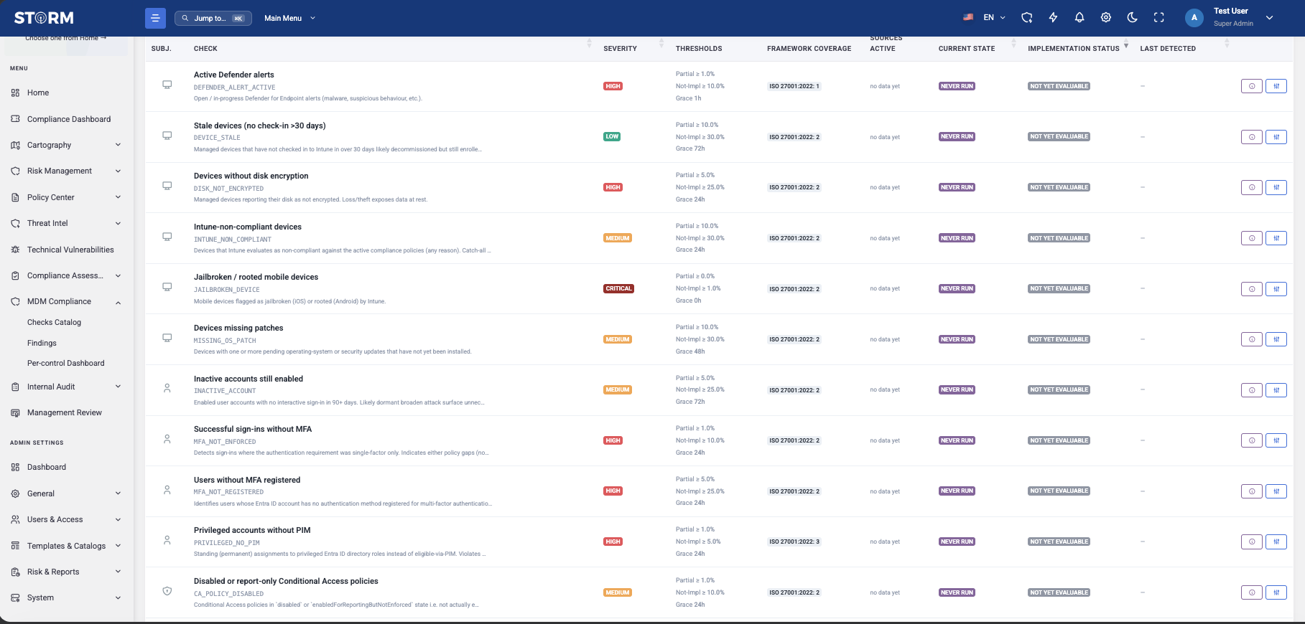Click Privileged accounts without PIM title
Image resolution: width=1305 pixels, height=624 pixels.
tap(252, 530)
